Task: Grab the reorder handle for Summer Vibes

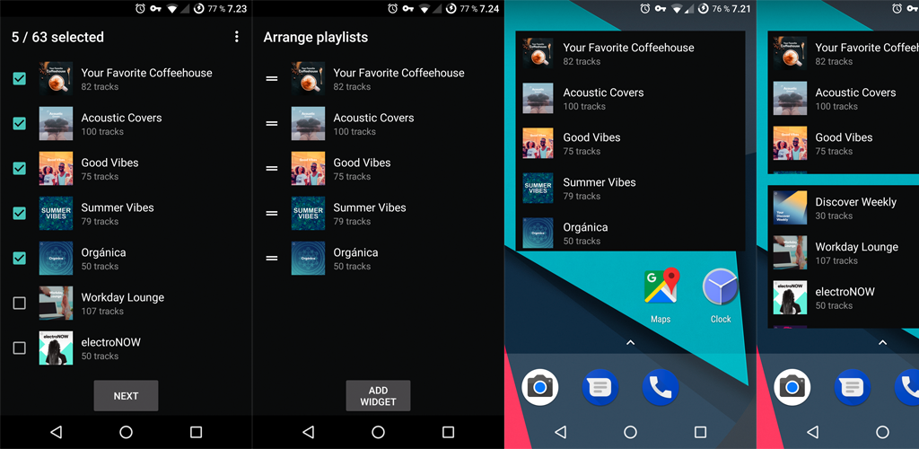Action: coord(271,214)
